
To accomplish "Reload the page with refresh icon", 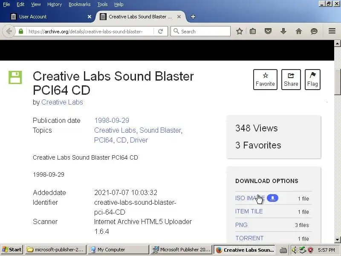I will tap(161, 31).
